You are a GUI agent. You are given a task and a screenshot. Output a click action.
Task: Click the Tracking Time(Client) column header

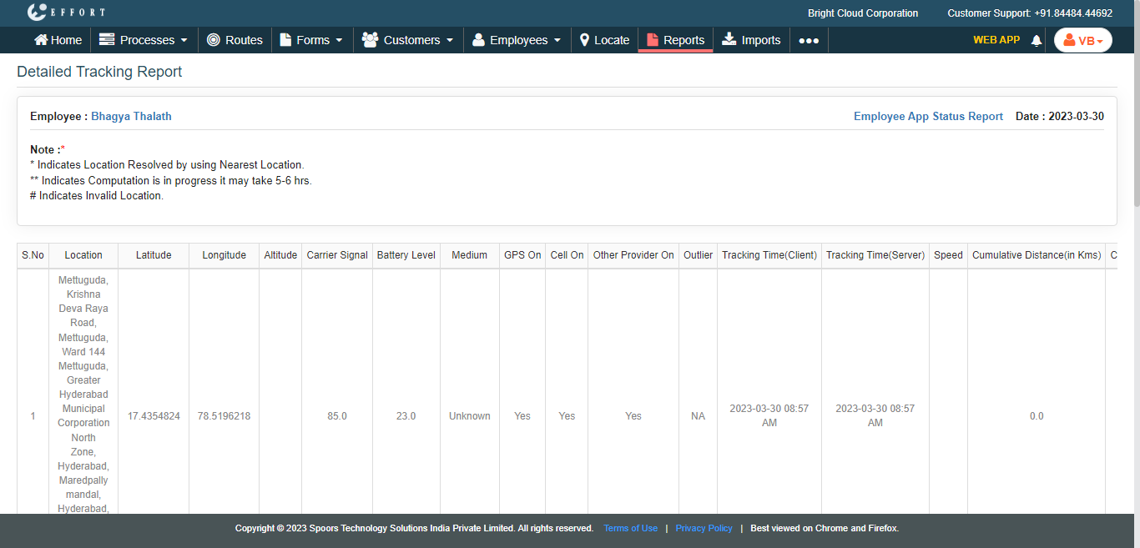coord(769,255)
